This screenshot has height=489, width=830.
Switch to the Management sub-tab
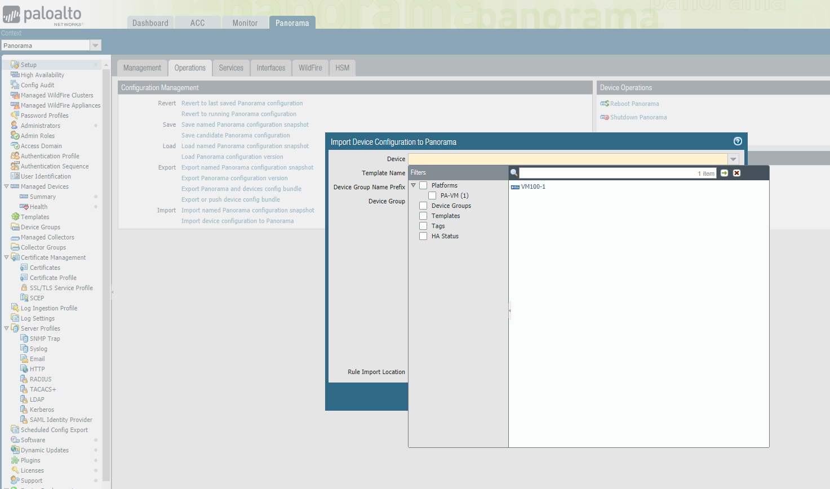click(x=142, y=68)
